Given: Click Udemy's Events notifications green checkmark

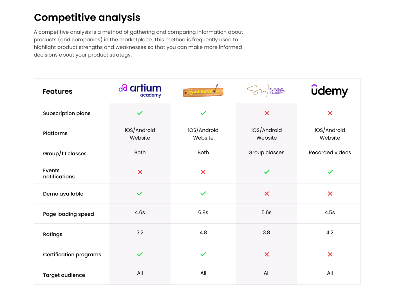Looking at the screenshot, I should tap(330, 172).
